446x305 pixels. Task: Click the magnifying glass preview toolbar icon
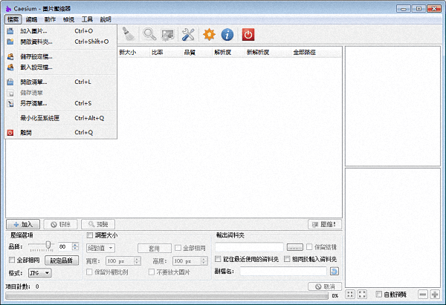pos(149,34)
